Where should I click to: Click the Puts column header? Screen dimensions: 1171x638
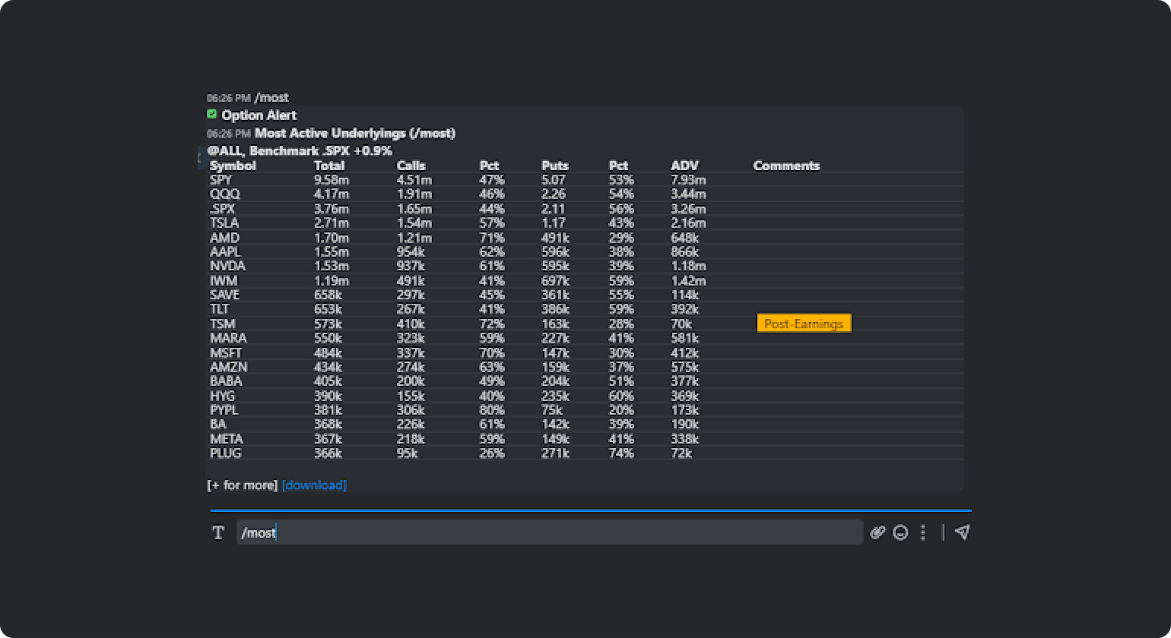coord(555,166)
